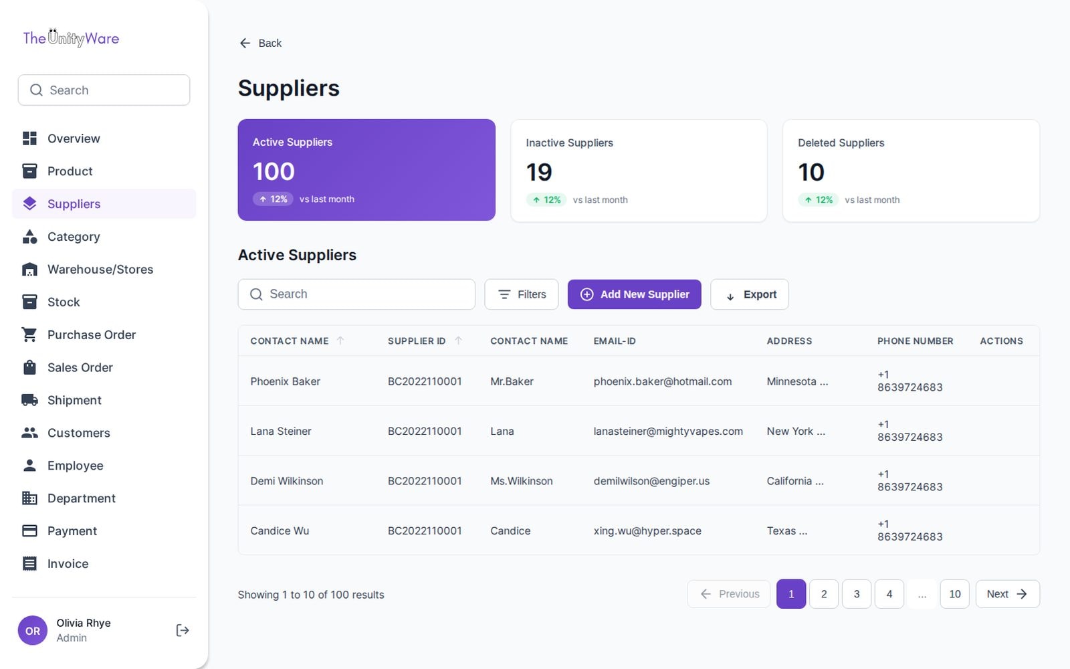Image resolution: width=1070 pixels, height=669 pixels.
Task: Select Suppliers in the sidebar menu
Action: coord(104,204)
